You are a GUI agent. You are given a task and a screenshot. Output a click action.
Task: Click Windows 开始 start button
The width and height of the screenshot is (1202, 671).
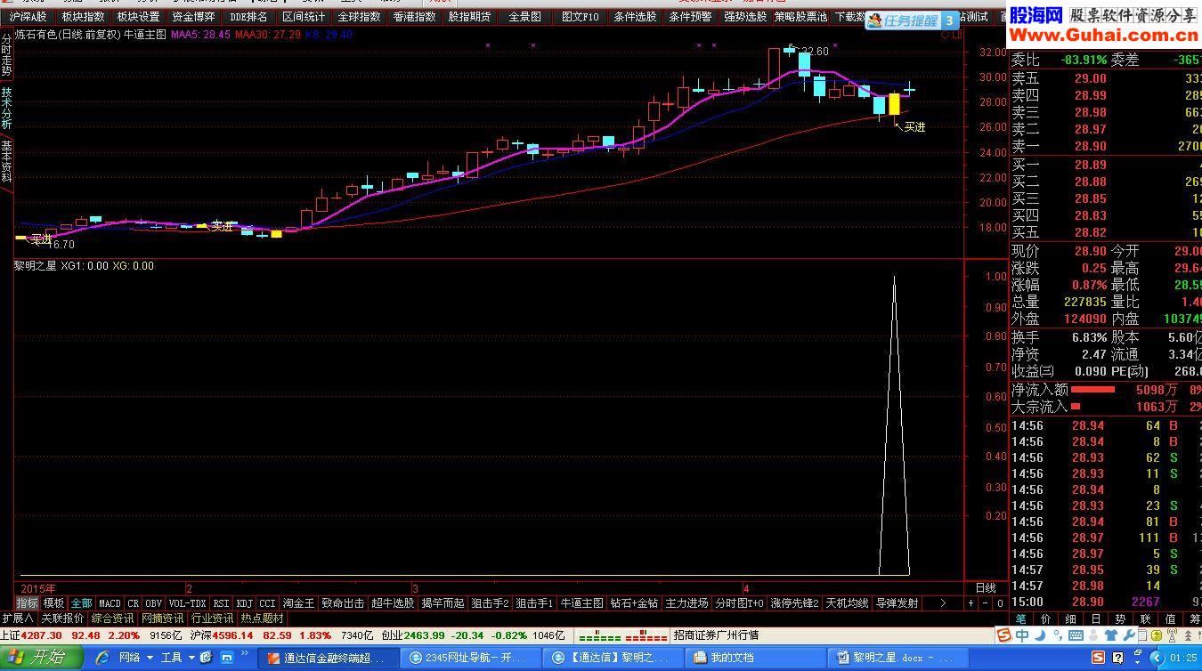click(41, 658)
